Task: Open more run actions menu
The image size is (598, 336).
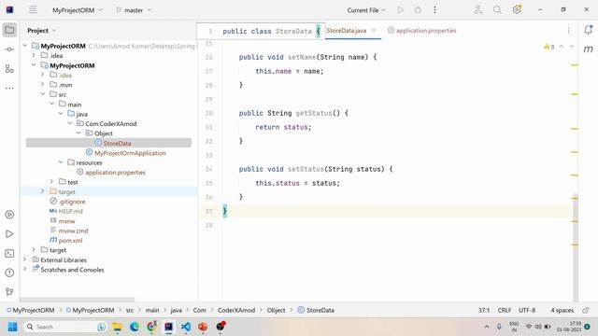Action: click(434, 10)
